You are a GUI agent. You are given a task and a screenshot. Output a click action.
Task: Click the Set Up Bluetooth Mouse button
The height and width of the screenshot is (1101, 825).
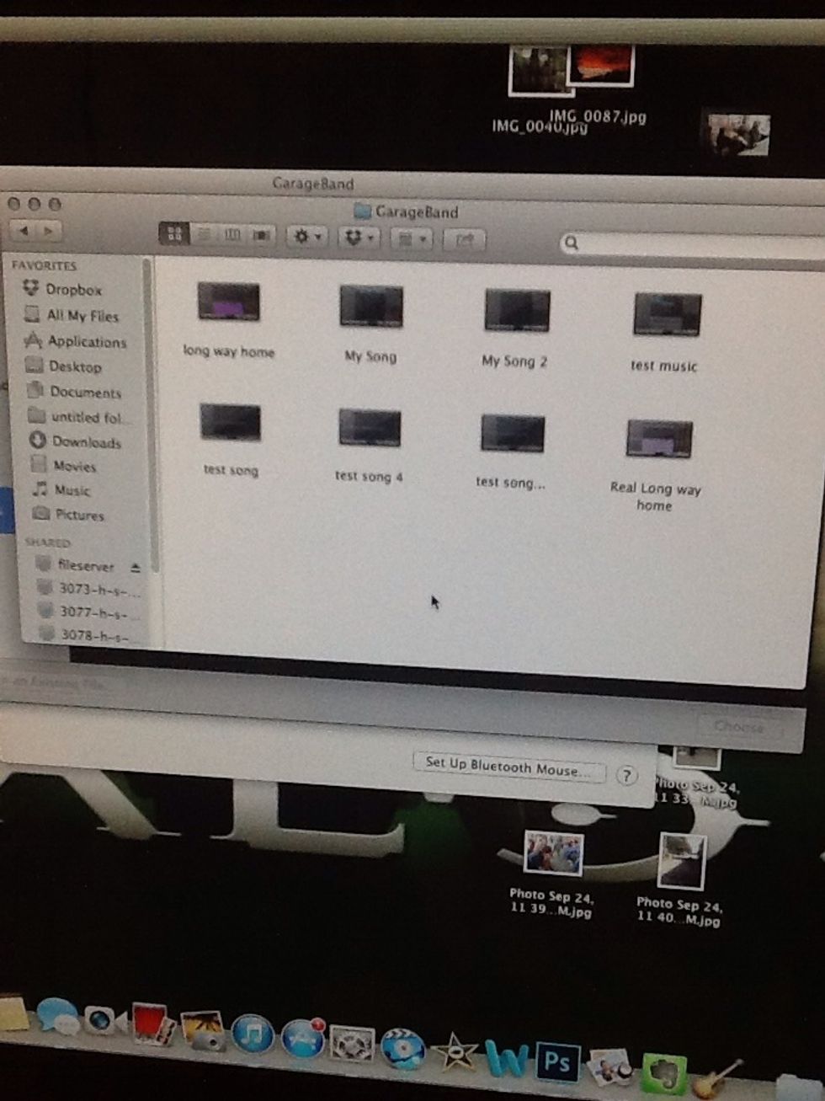click(x=508, y=765)
